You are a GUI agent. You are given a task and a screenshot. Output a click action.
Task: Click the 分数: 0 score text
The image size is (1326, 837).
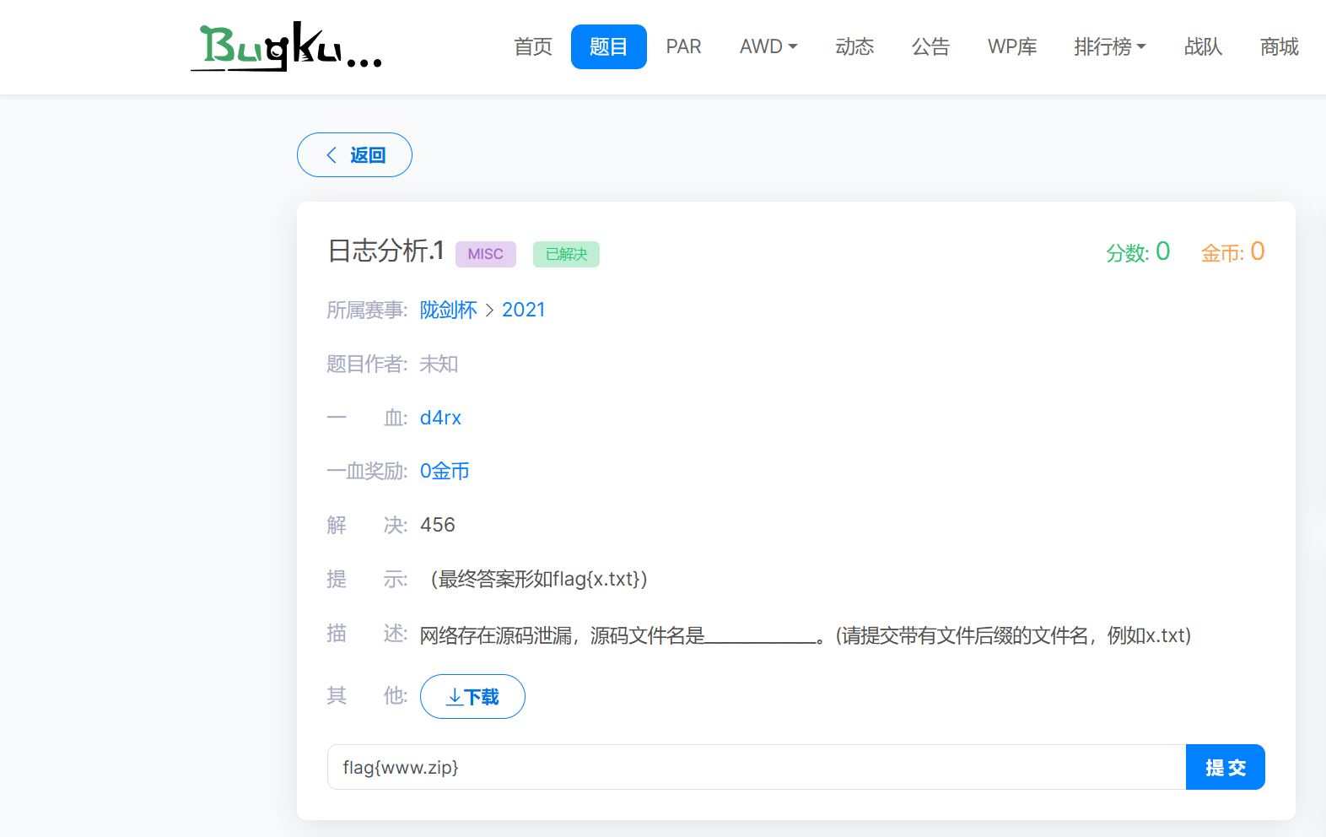click(x=1138, y=251)
